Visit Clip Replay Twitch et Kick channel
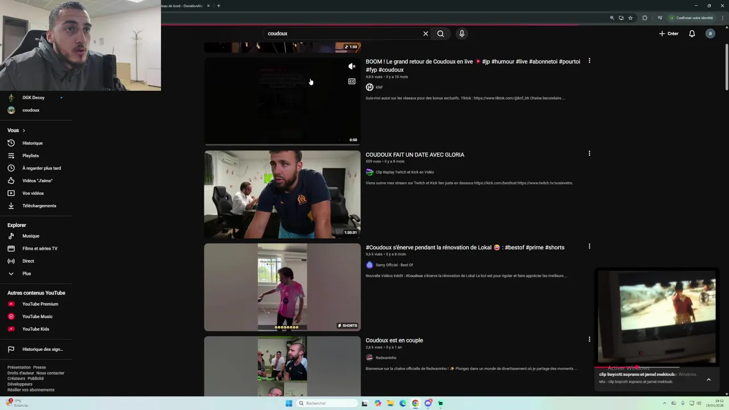The width and height of the screenshot is (729, 410). (x=404, y=172)
